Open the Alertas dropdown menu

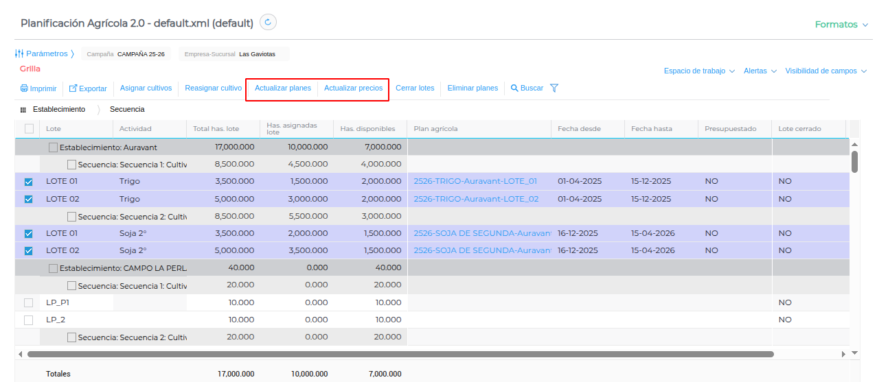(760, 71)
